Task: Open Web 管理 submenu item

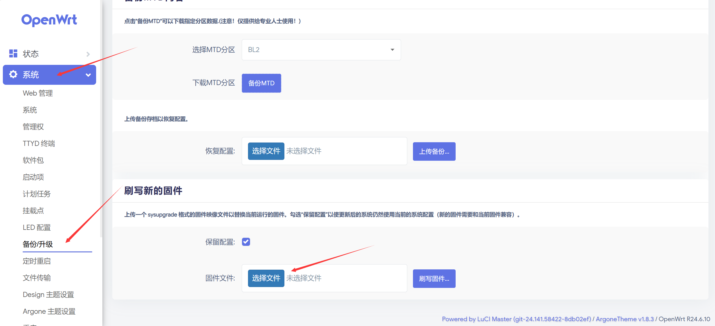Action: point(38,93)
